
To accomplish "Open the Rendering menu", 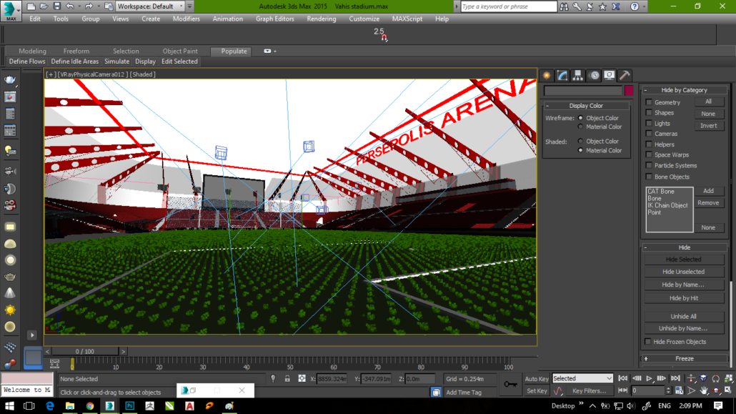I will 321,19.
